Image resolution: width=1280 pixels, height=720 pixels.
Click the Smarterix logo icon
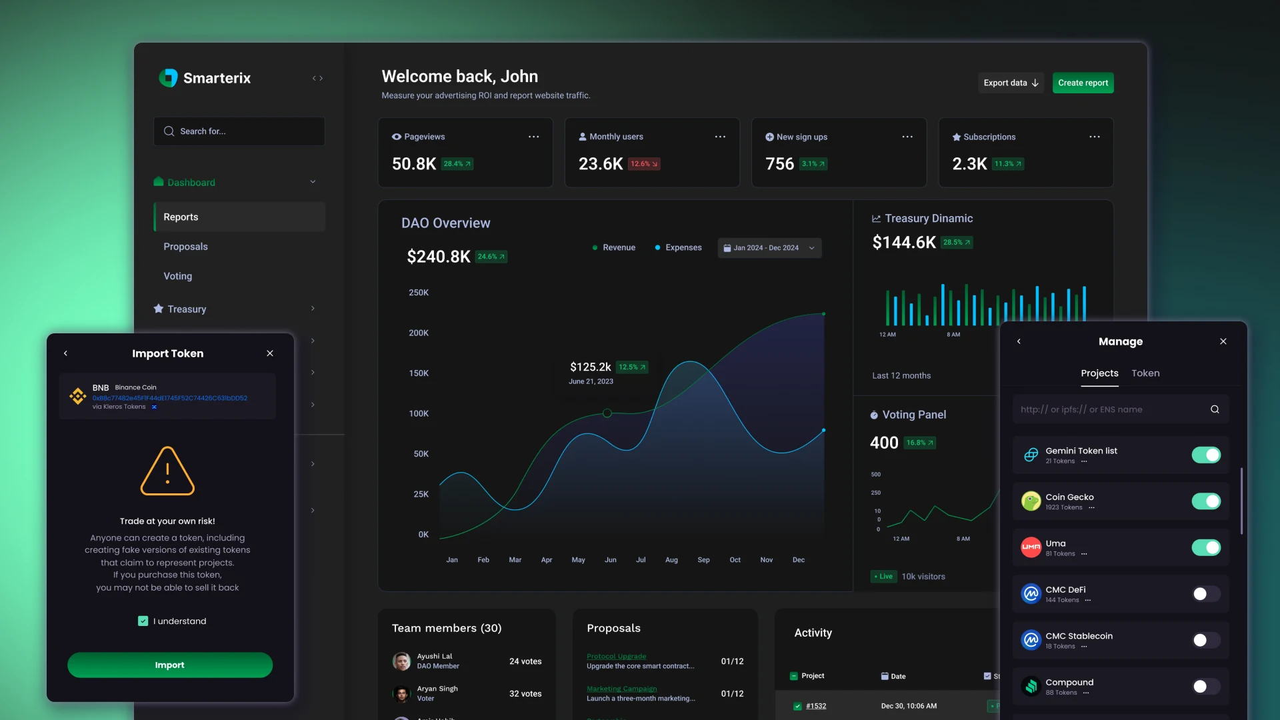(x=168, y=78)
